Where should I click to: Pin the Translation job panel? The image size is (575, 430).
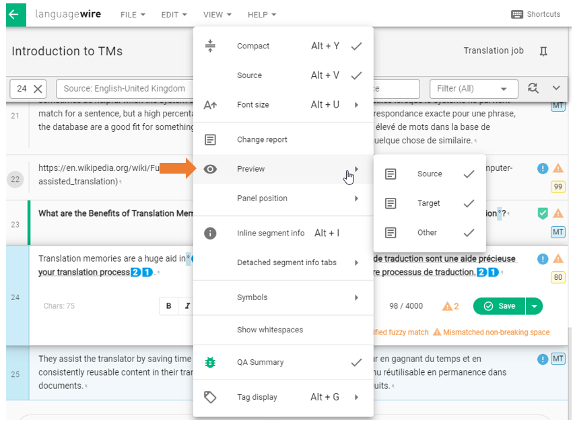point(544,51)
